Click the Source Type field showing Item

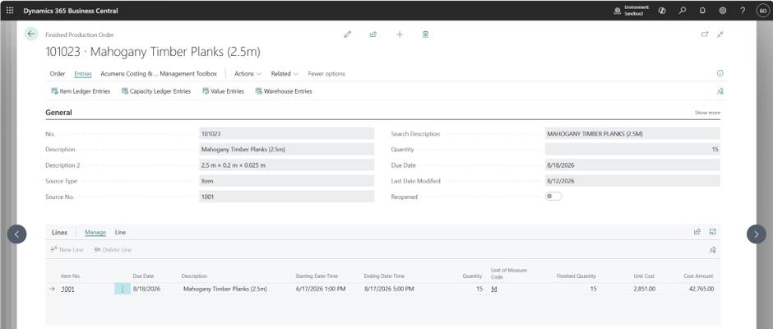(286, 180)
